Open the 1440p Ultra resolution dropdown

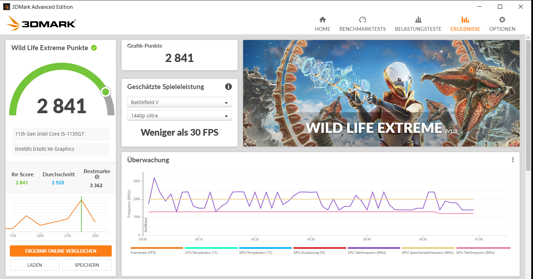[179, 115]
